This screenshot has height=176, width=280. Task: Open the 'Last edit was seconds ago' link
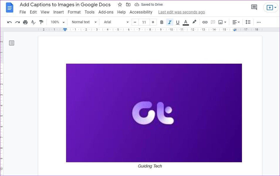point(181,12)
